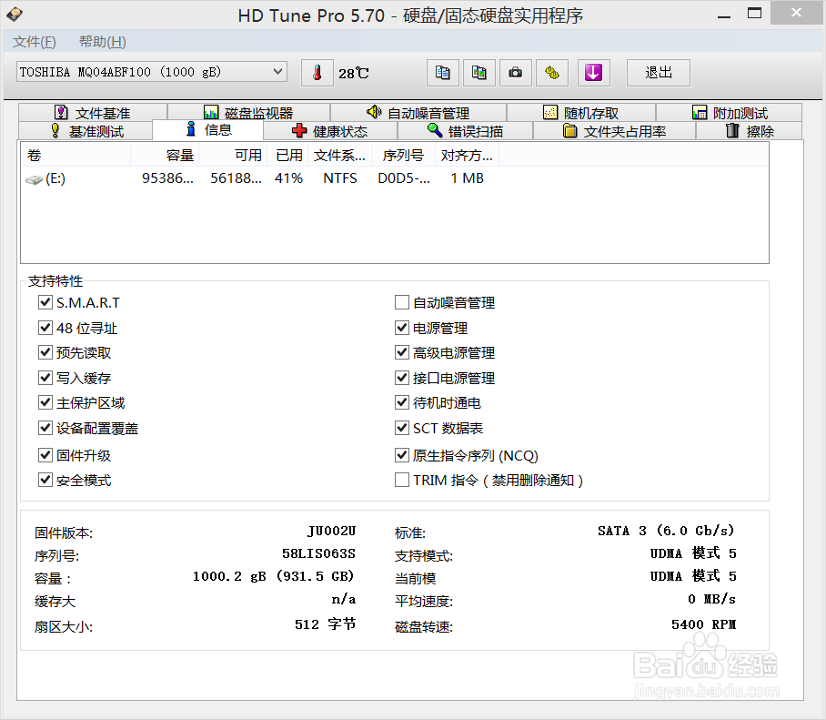Click the 退出 exit button
This screenshot has width=826, height=720.
(659, 73)
